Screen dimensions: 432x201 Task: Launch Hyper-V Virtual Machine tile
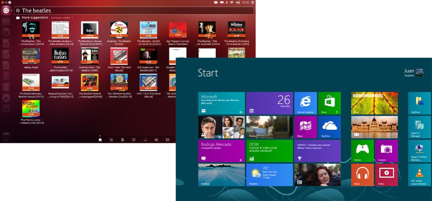(x=419, y=151)
